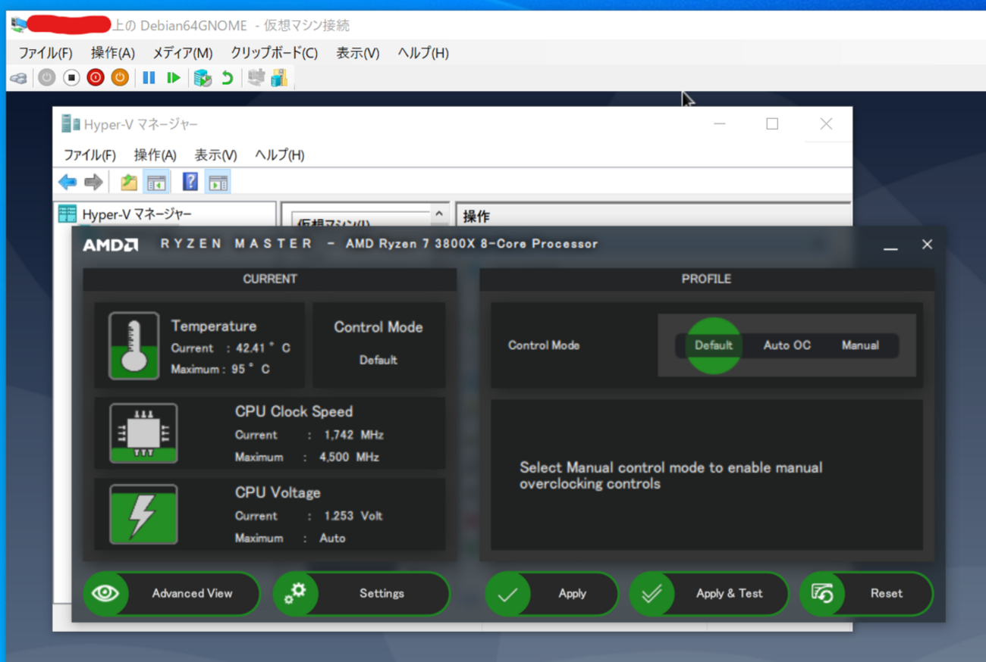This screenshot has width=986, height=662.
Task: Open ファイル(F) menu in Hyper-V Manager
Action: point(89,155)
